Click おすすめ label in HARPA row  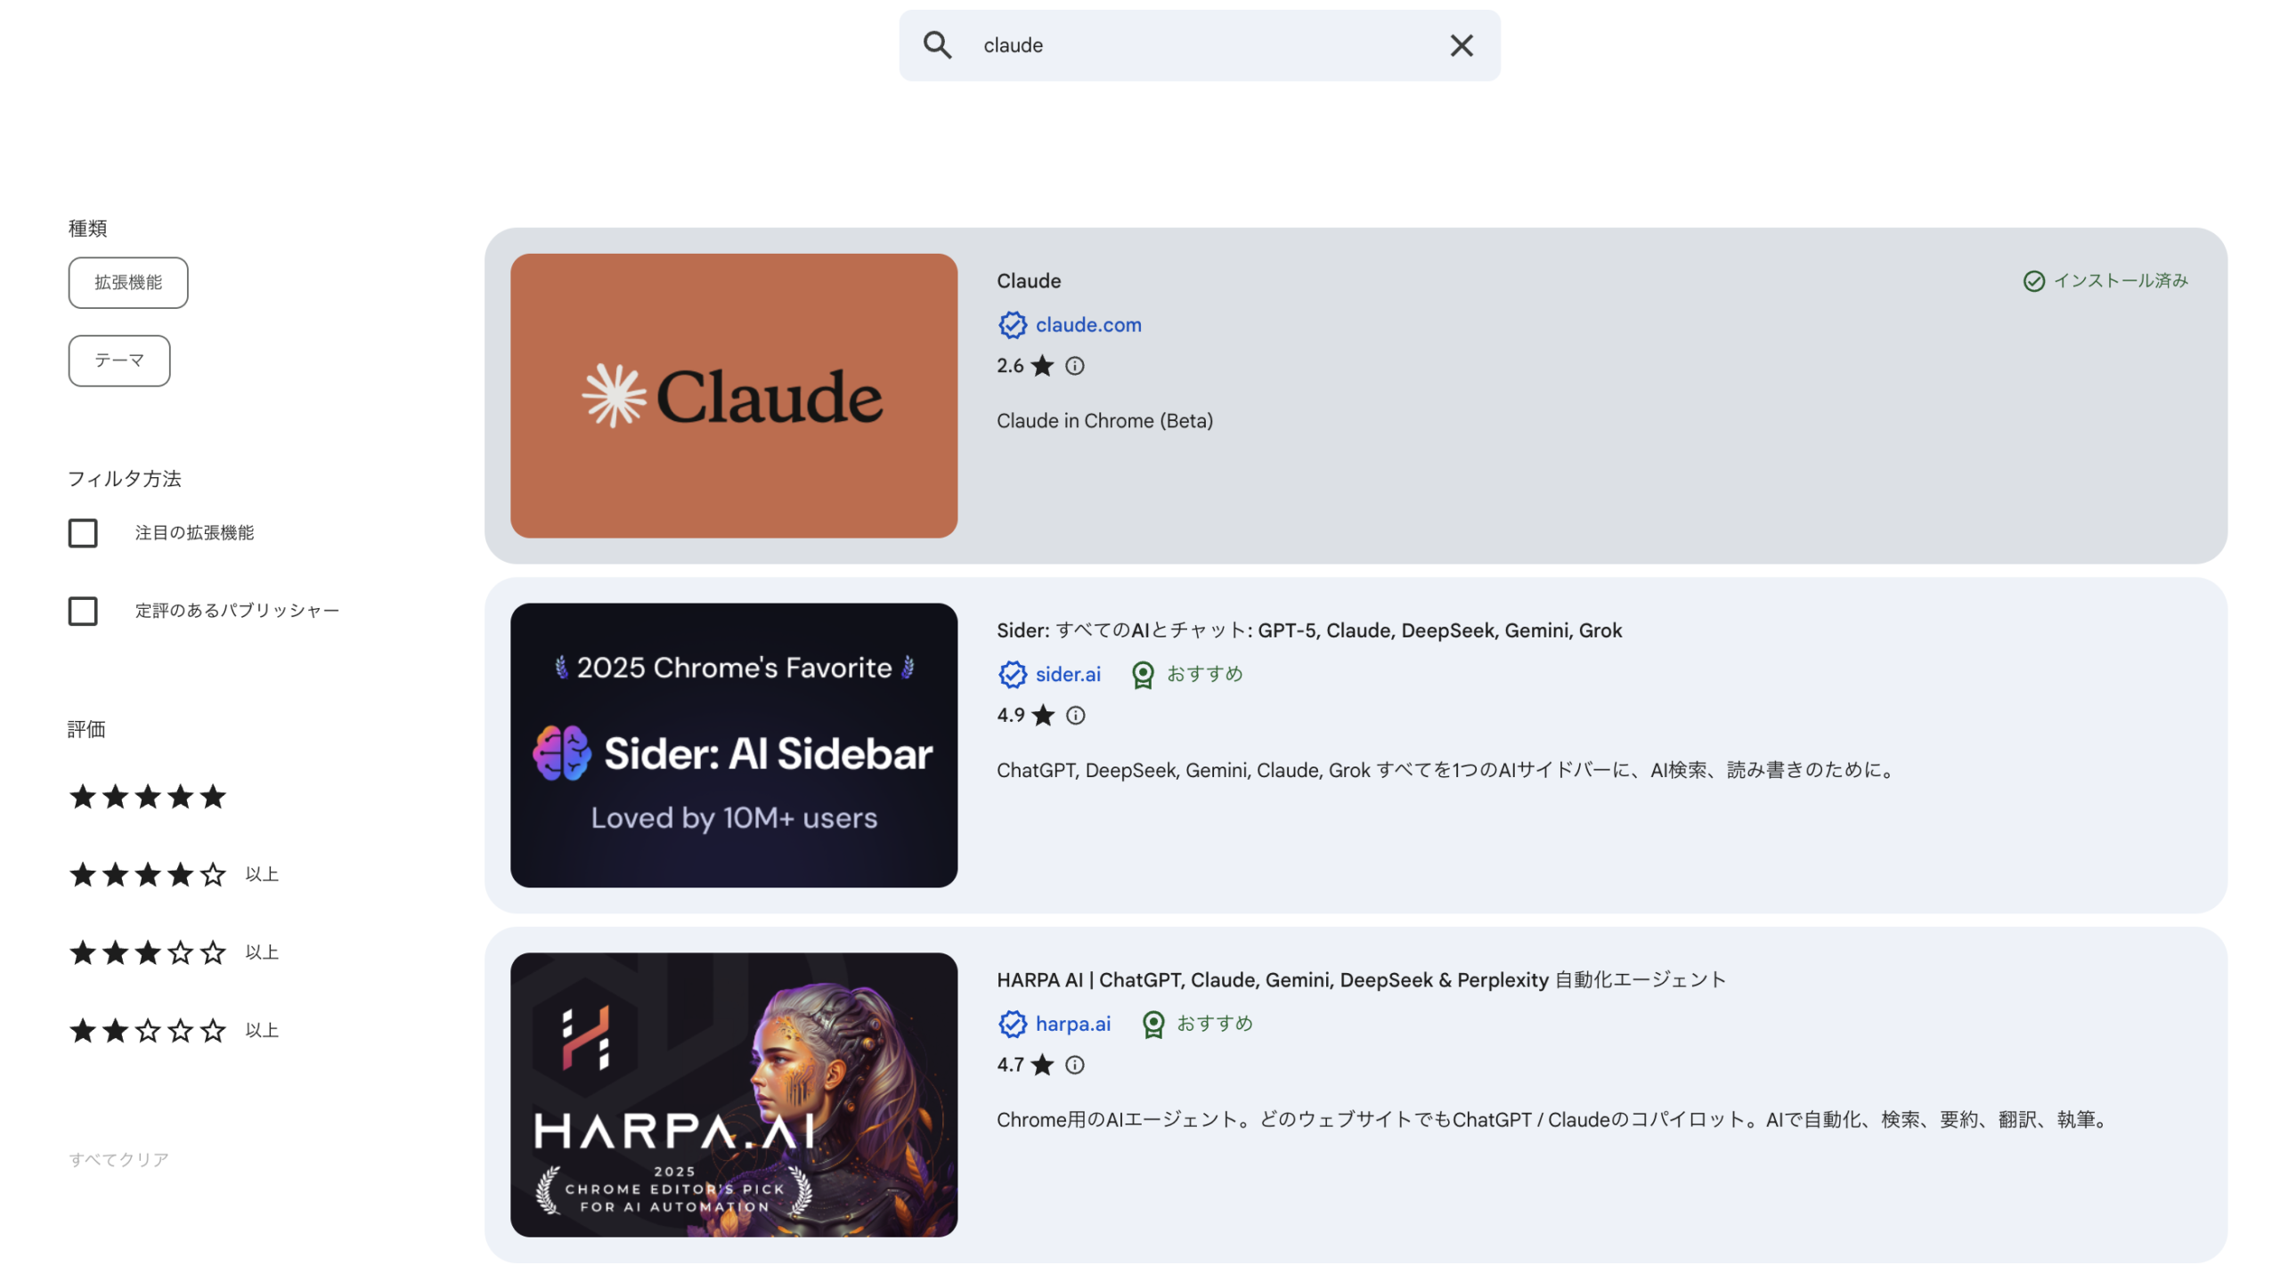point(1215,1024)
